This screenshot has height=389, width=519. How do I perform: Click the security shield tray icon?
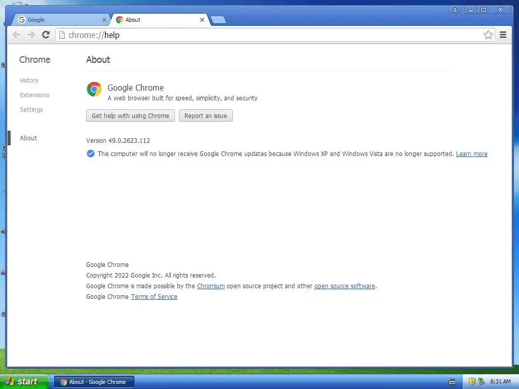(472, 382)
